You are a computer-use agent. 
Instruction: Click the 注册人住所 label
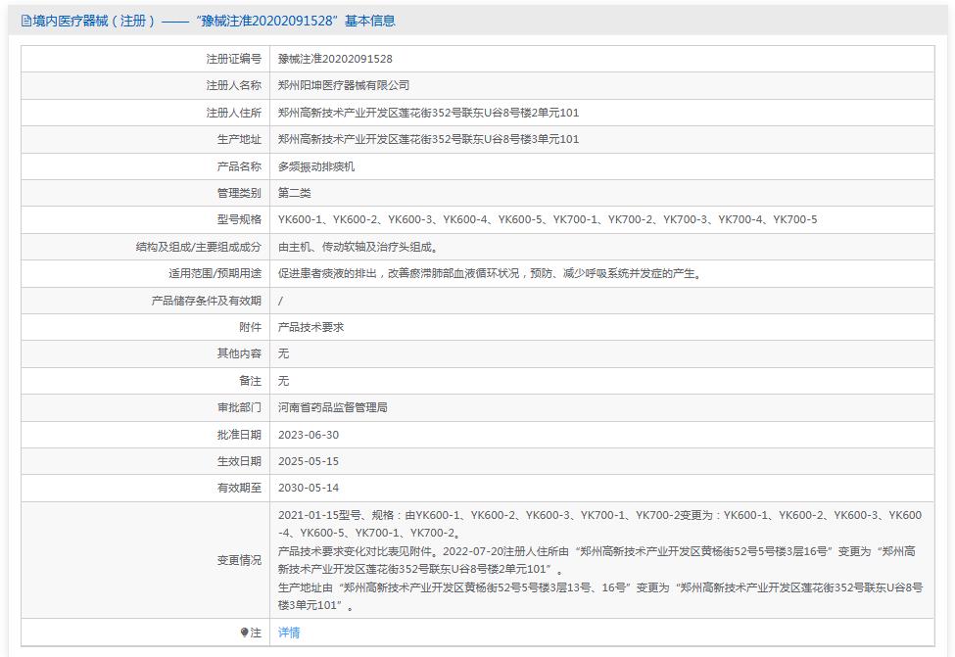(233, 113)
